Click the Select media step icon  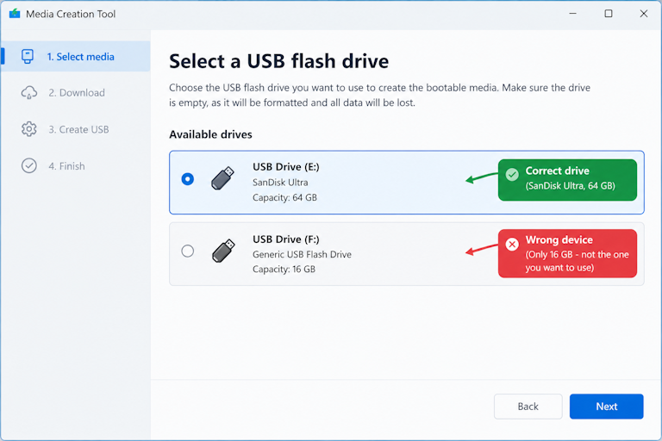tap(28, 56)
